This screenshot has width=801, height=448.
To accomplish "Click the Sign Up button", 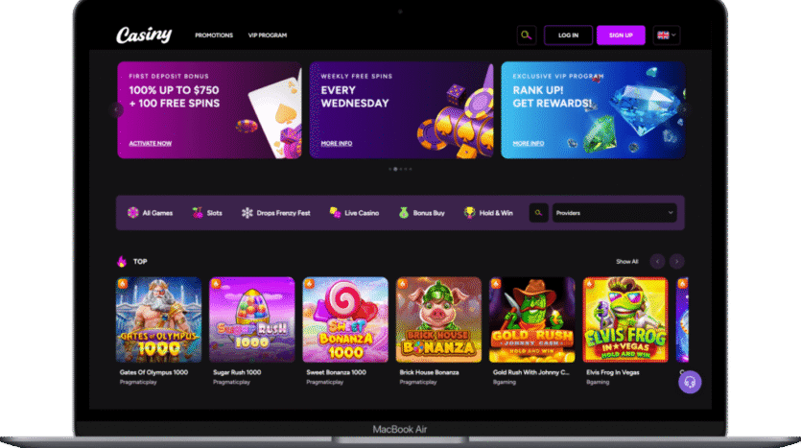I will [621, 35].
